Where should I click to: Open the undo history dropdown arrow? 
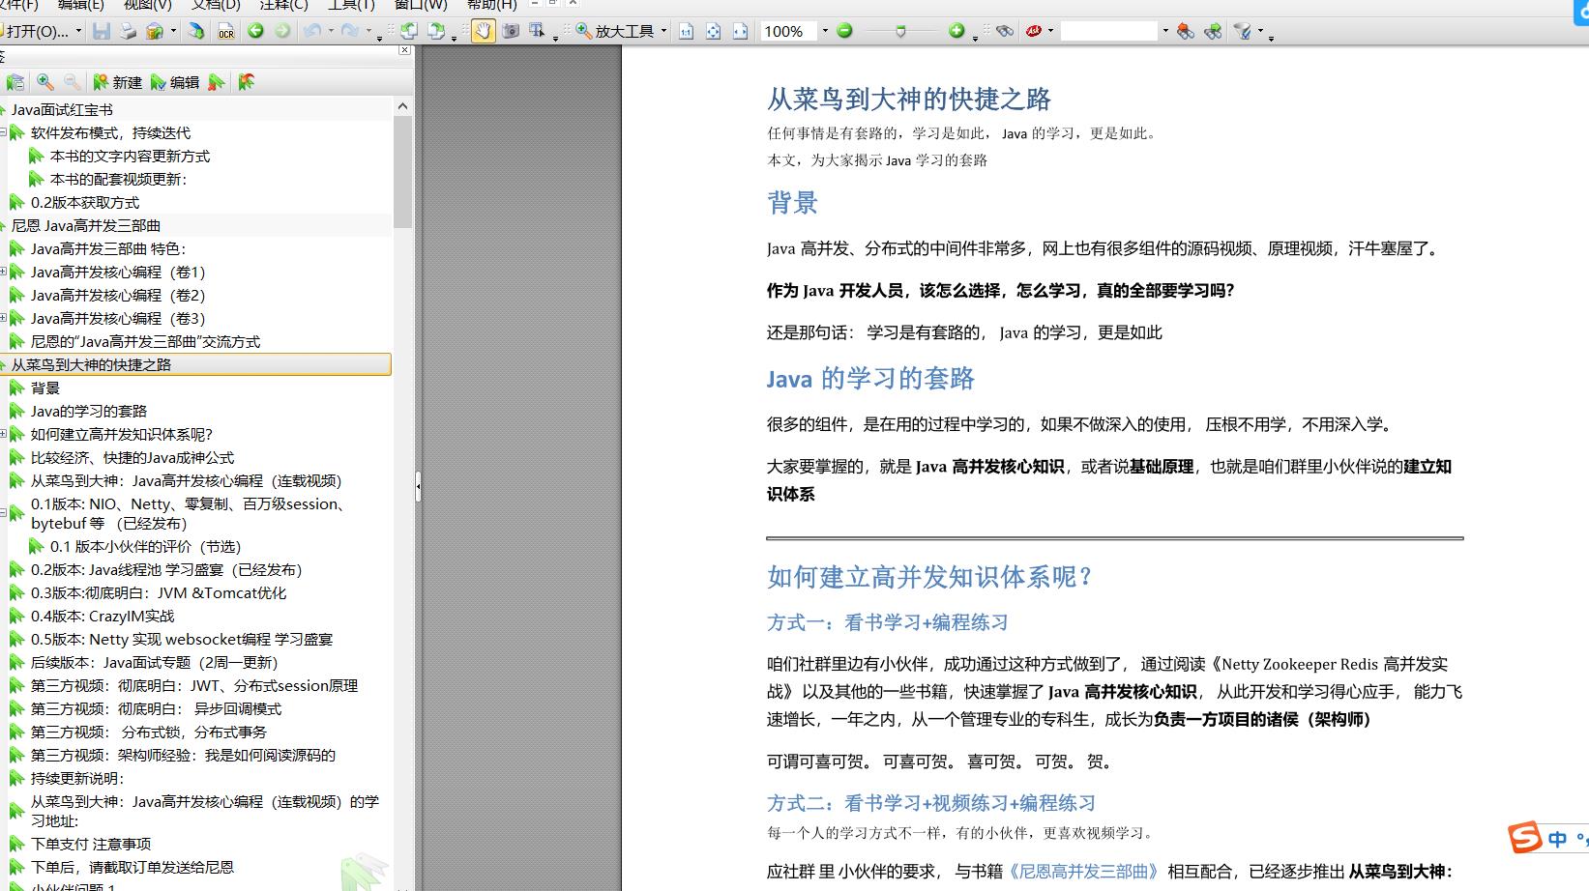pos(331,31)
